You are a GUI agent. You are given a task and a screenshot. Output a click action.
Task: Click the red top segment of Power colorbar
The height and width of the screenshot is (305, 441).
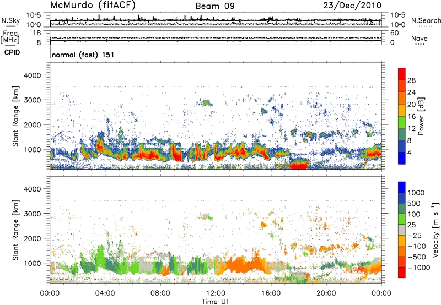click(402, 74)
